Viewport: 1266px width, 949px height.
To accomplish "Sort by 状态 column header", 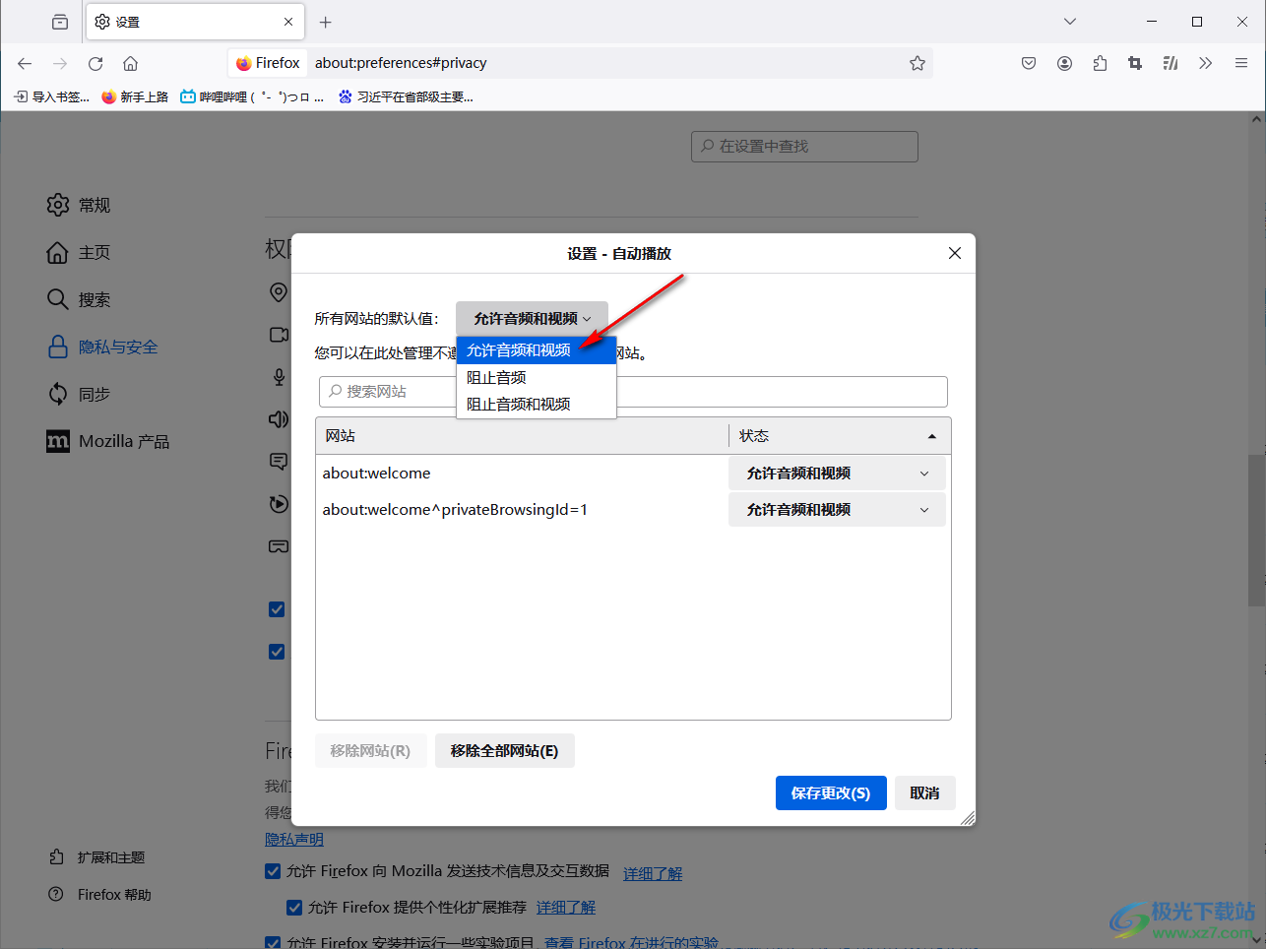I will click(x=839, y=436).
